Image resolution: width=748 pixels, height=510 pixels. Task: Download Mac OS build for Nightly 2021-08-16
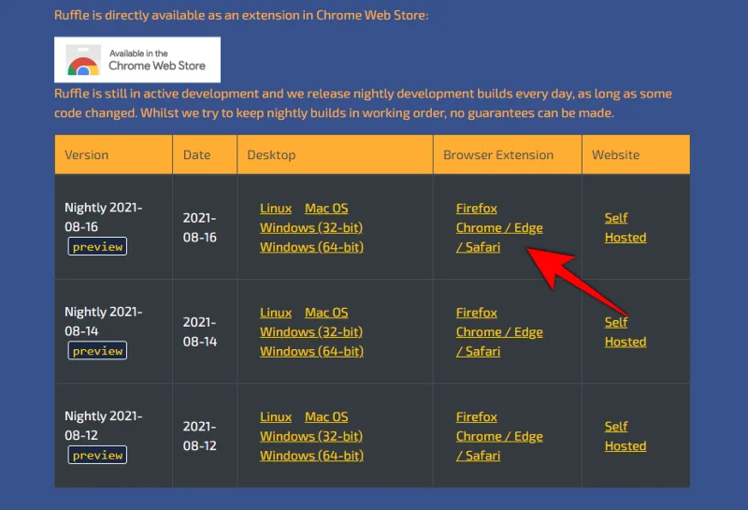tap(326, 209)
